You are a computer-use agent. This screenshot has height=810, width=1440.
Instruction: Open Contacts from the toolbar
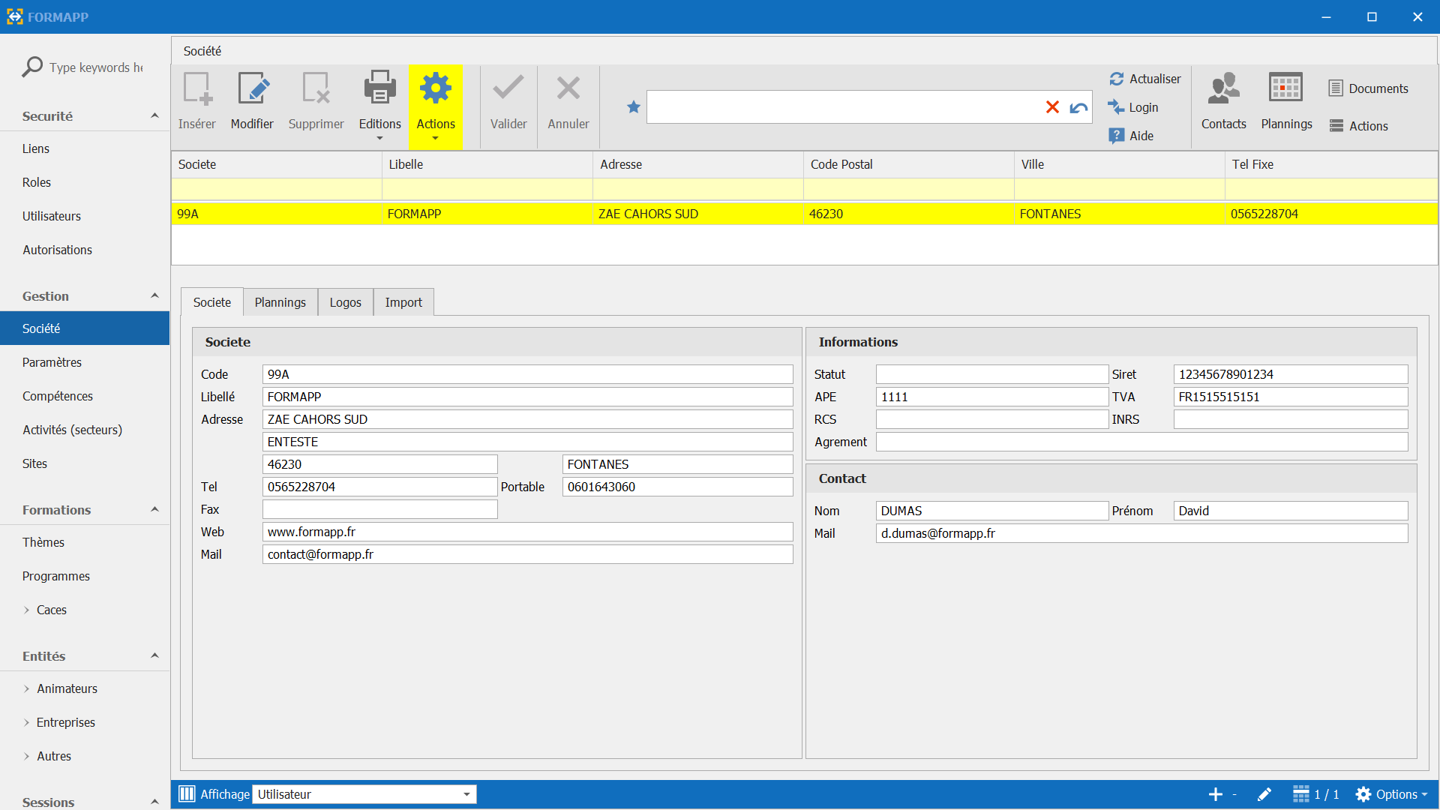(x=1224, y=101)
